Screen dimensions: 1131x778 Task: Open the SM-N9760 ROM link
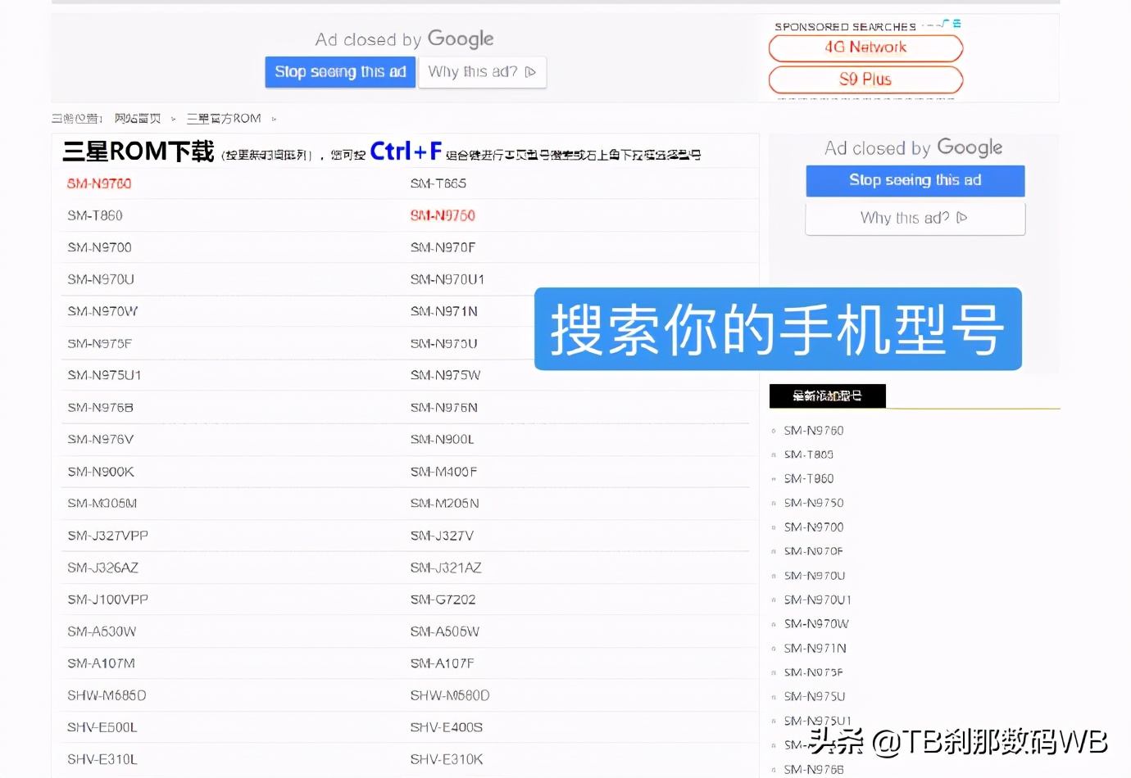98,183
